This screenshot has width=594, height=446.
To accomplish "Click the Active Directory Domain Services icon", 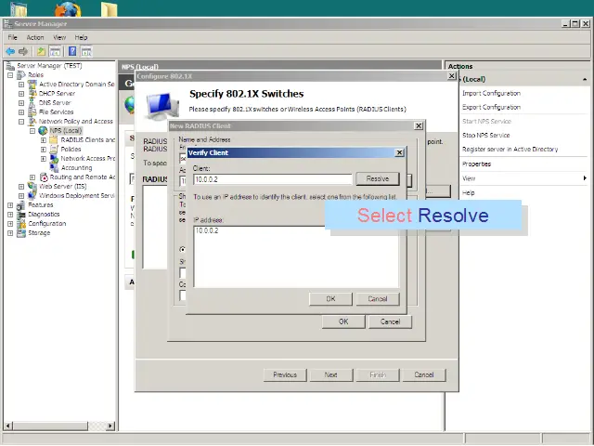I will [32, 85].
